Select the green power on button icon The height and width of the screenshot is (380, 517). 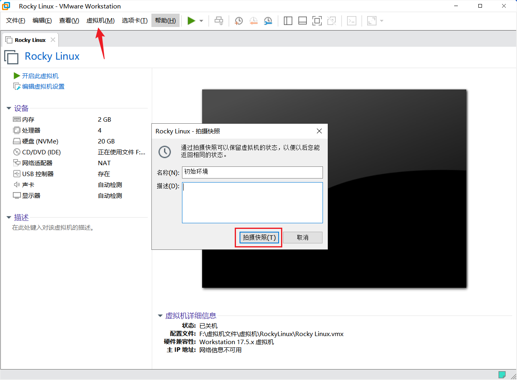coord(191,21)
